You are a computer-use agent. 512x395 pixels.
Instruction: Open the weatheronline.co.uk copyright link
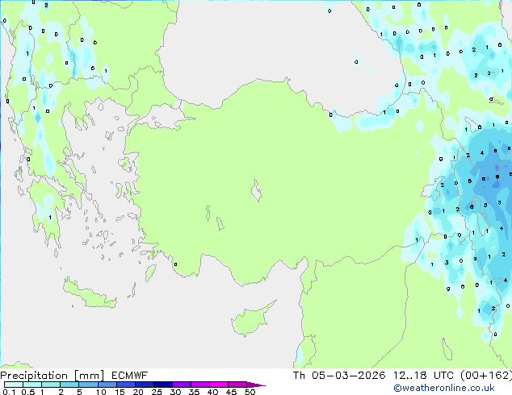(444, 388)
